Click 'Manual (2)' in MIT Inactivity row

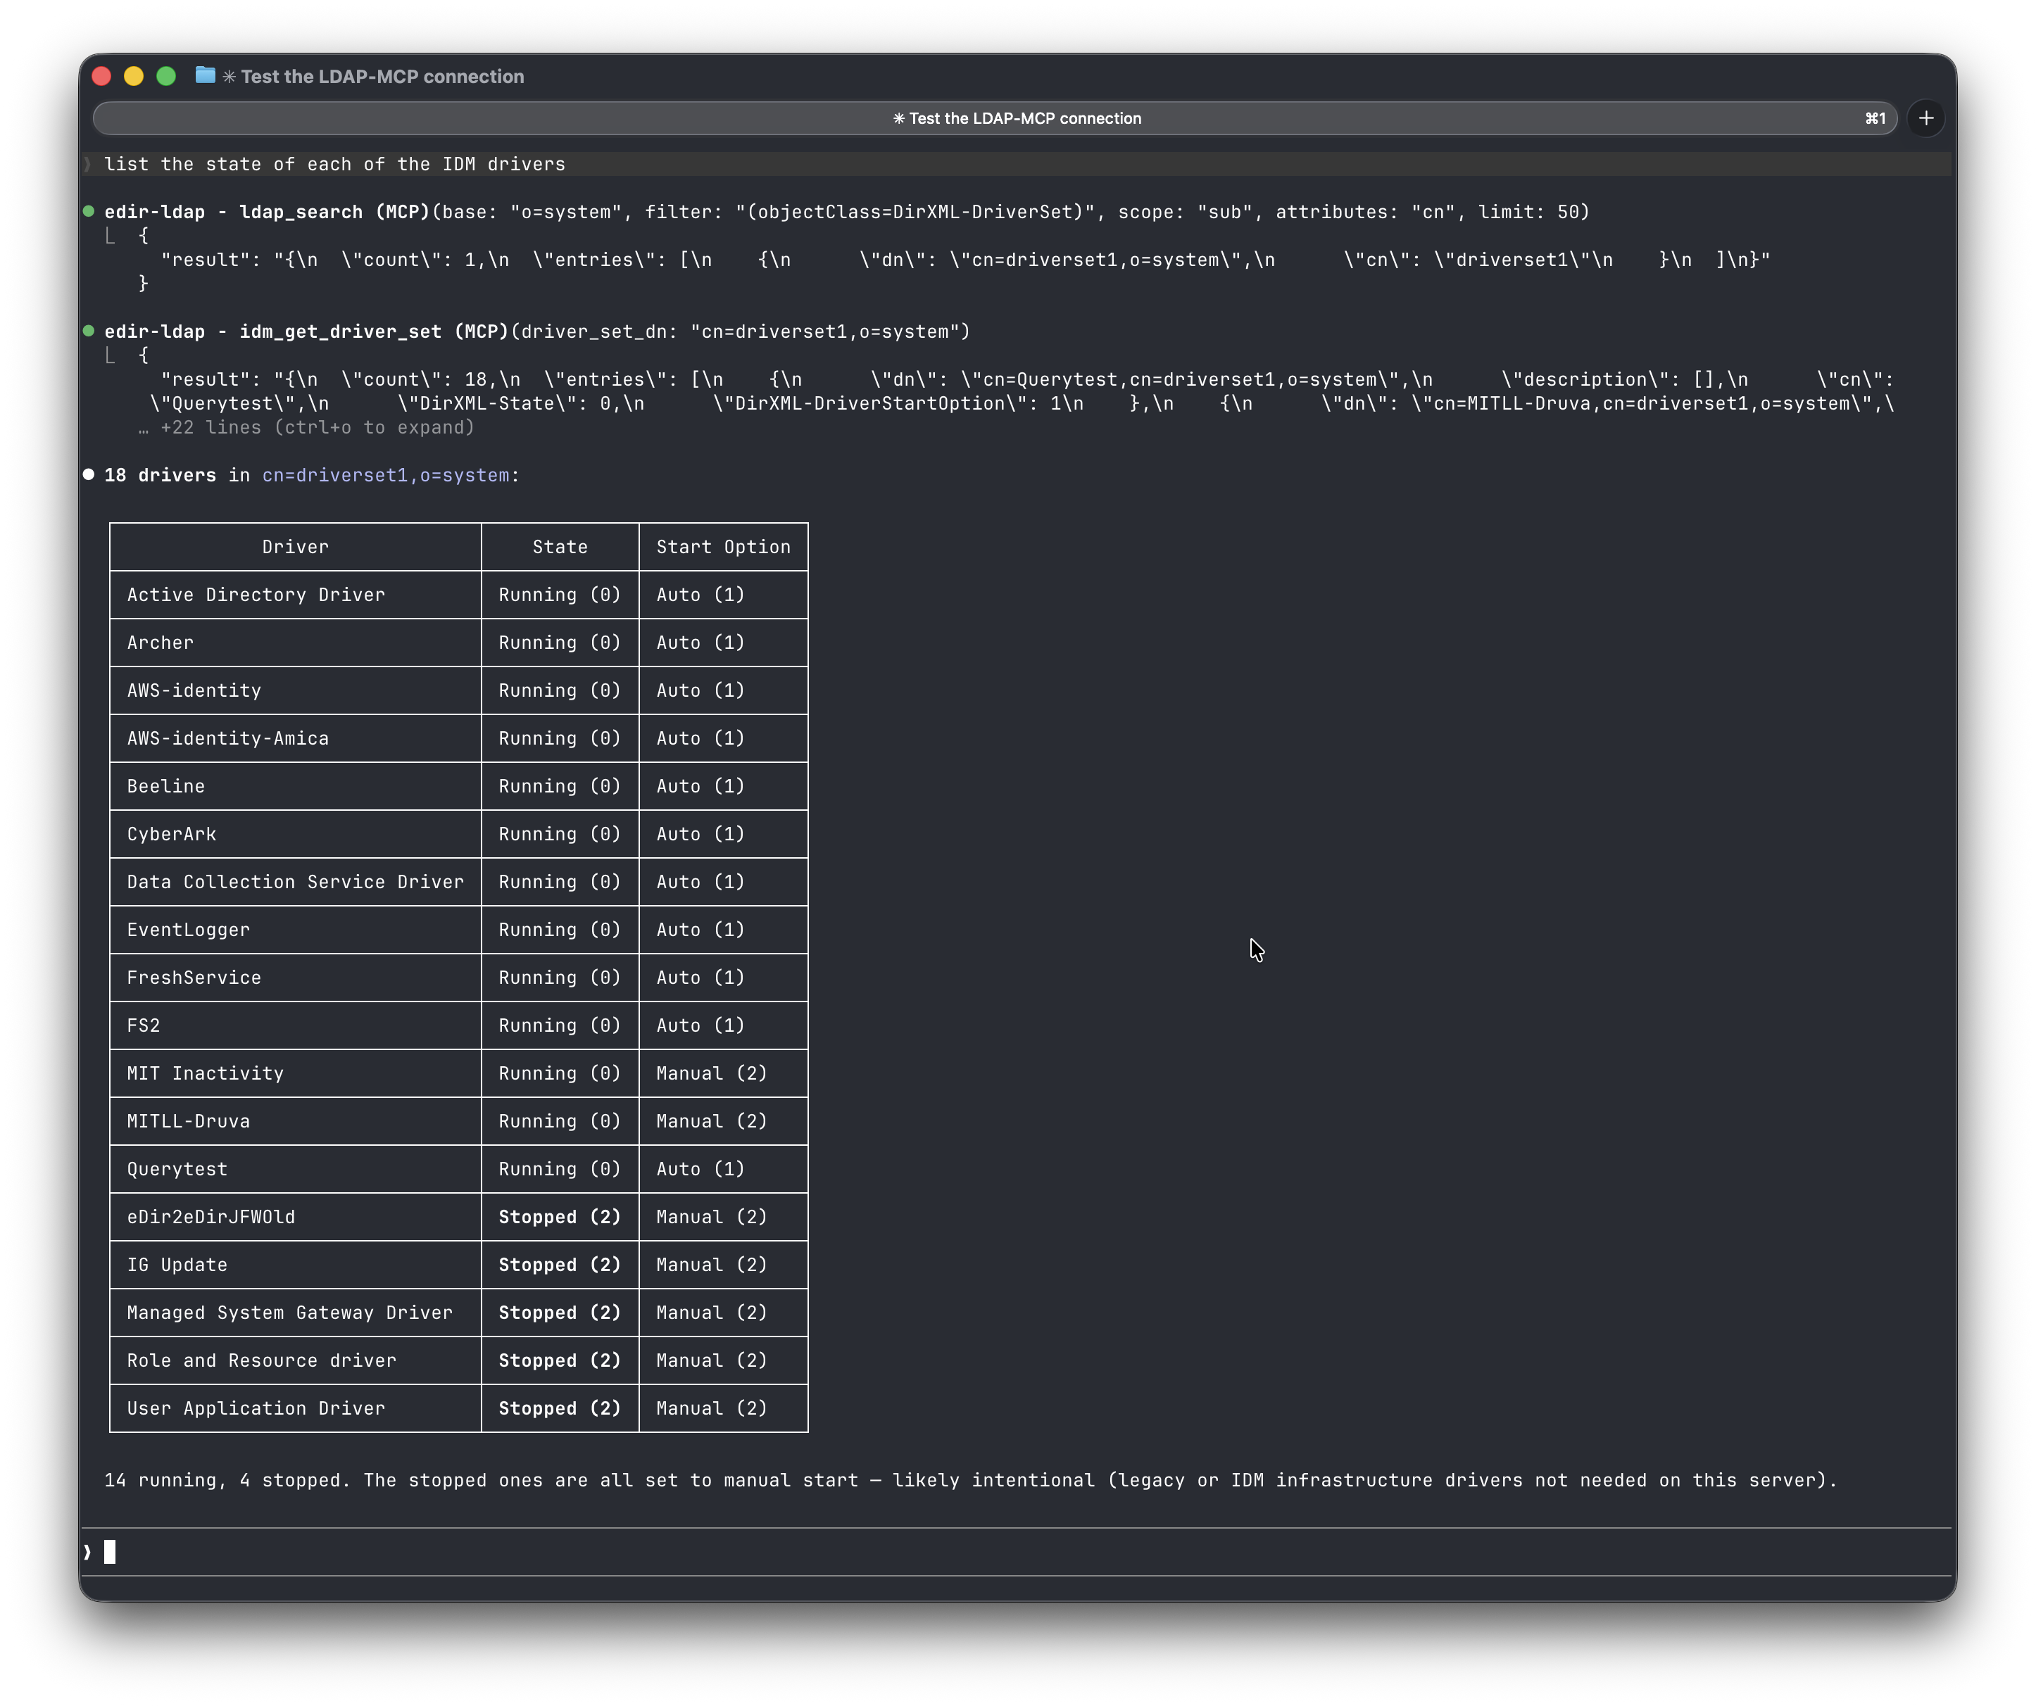coord(712,1073)
